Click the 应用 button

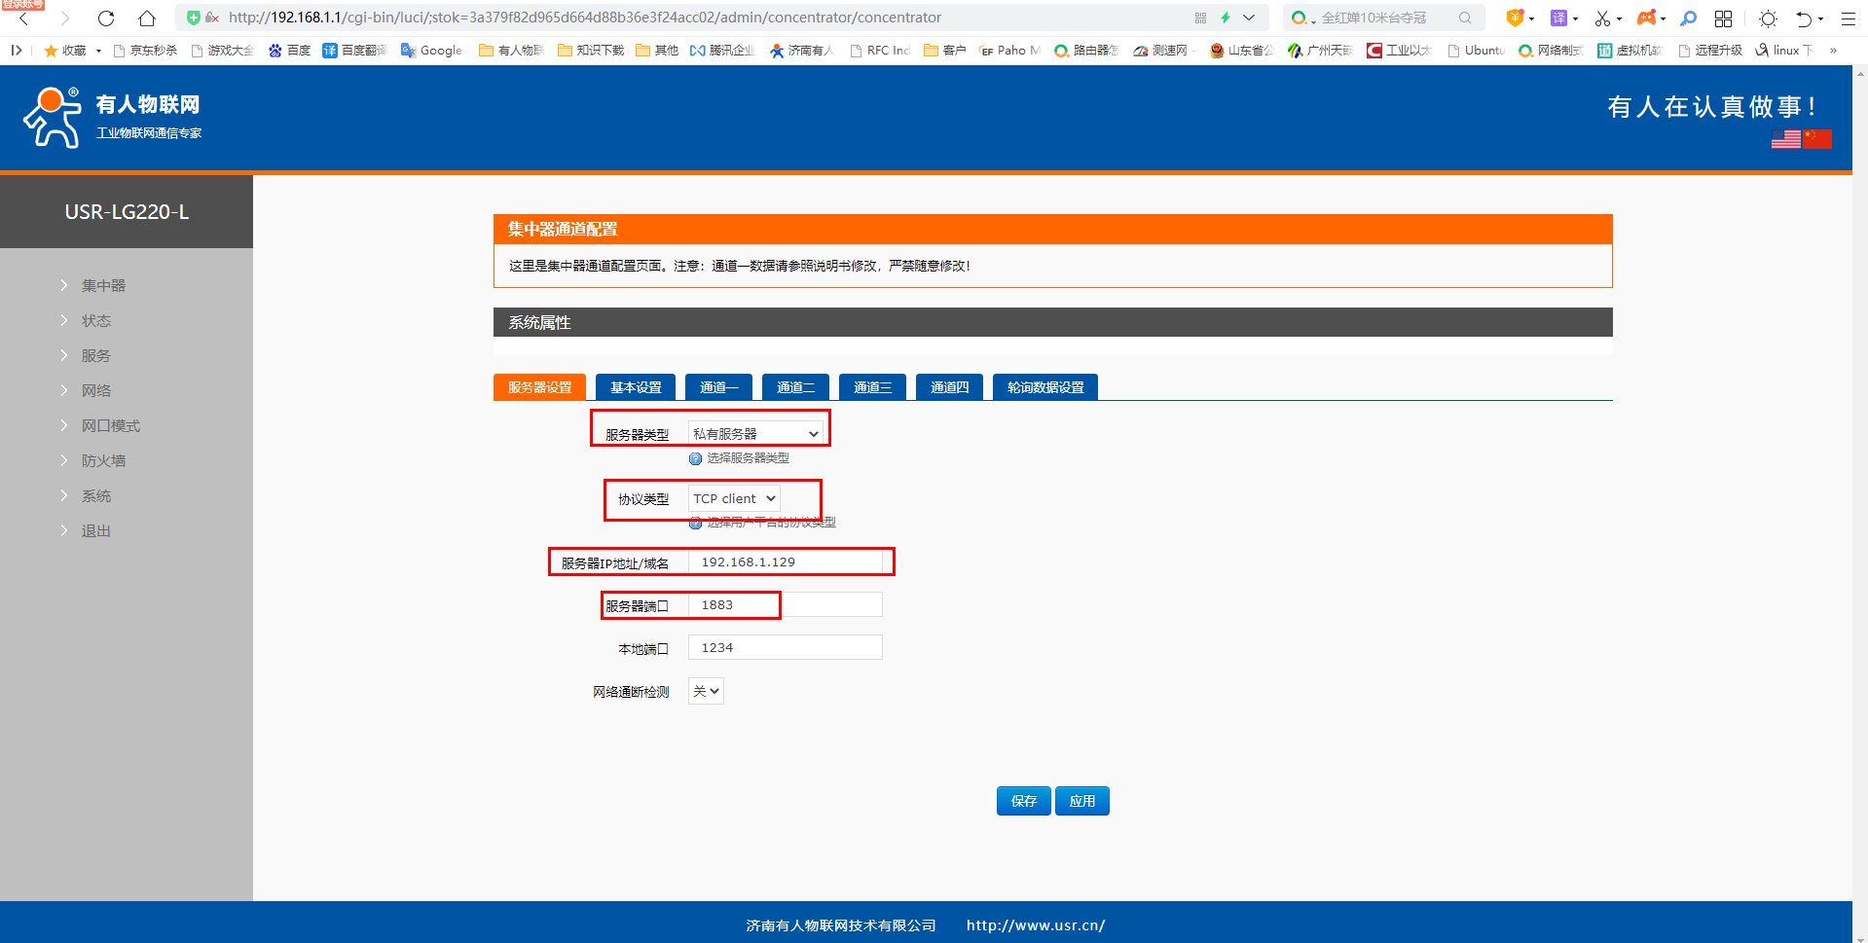coord(1081,801)
